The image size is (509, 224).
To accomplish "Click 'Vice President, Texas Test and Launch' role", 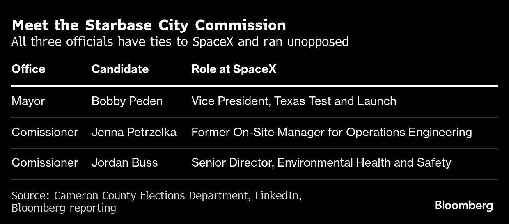I will click(293, 101).
